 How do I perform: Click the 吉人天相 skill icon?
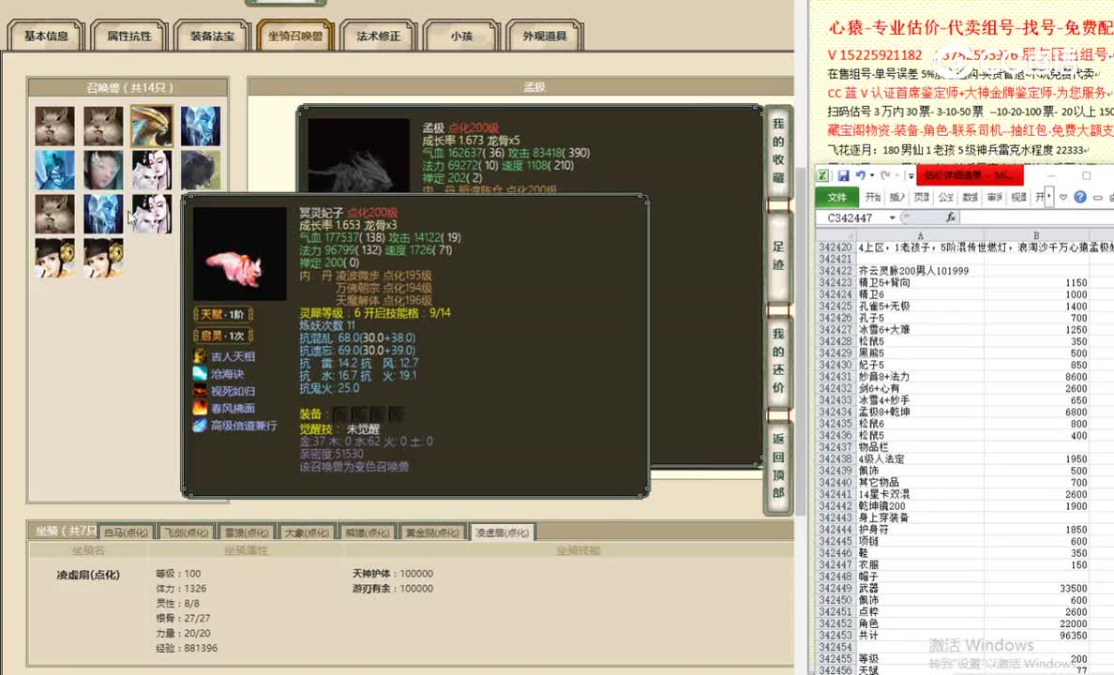click(200, 356)
